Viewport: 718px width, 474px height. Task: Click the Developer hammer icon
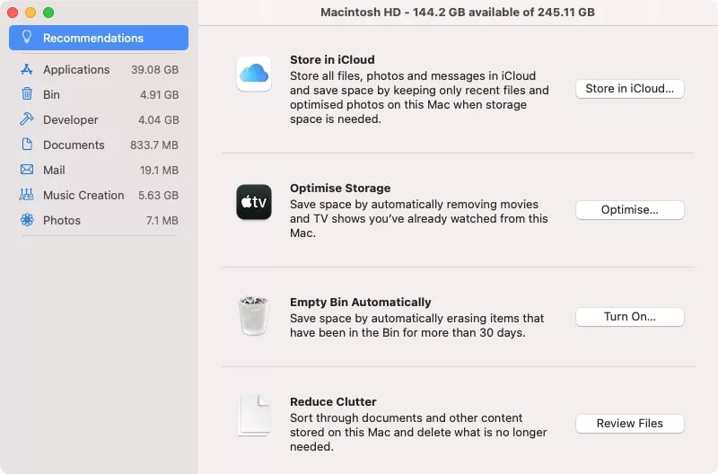click(x=27, y=119)
